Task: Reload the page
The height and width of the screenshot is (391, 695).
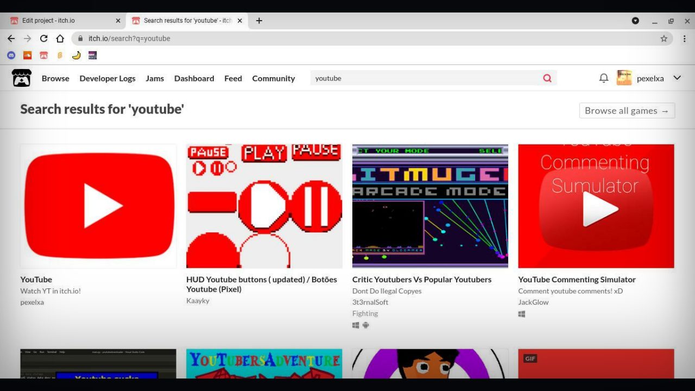Action: tap(44, 39)
